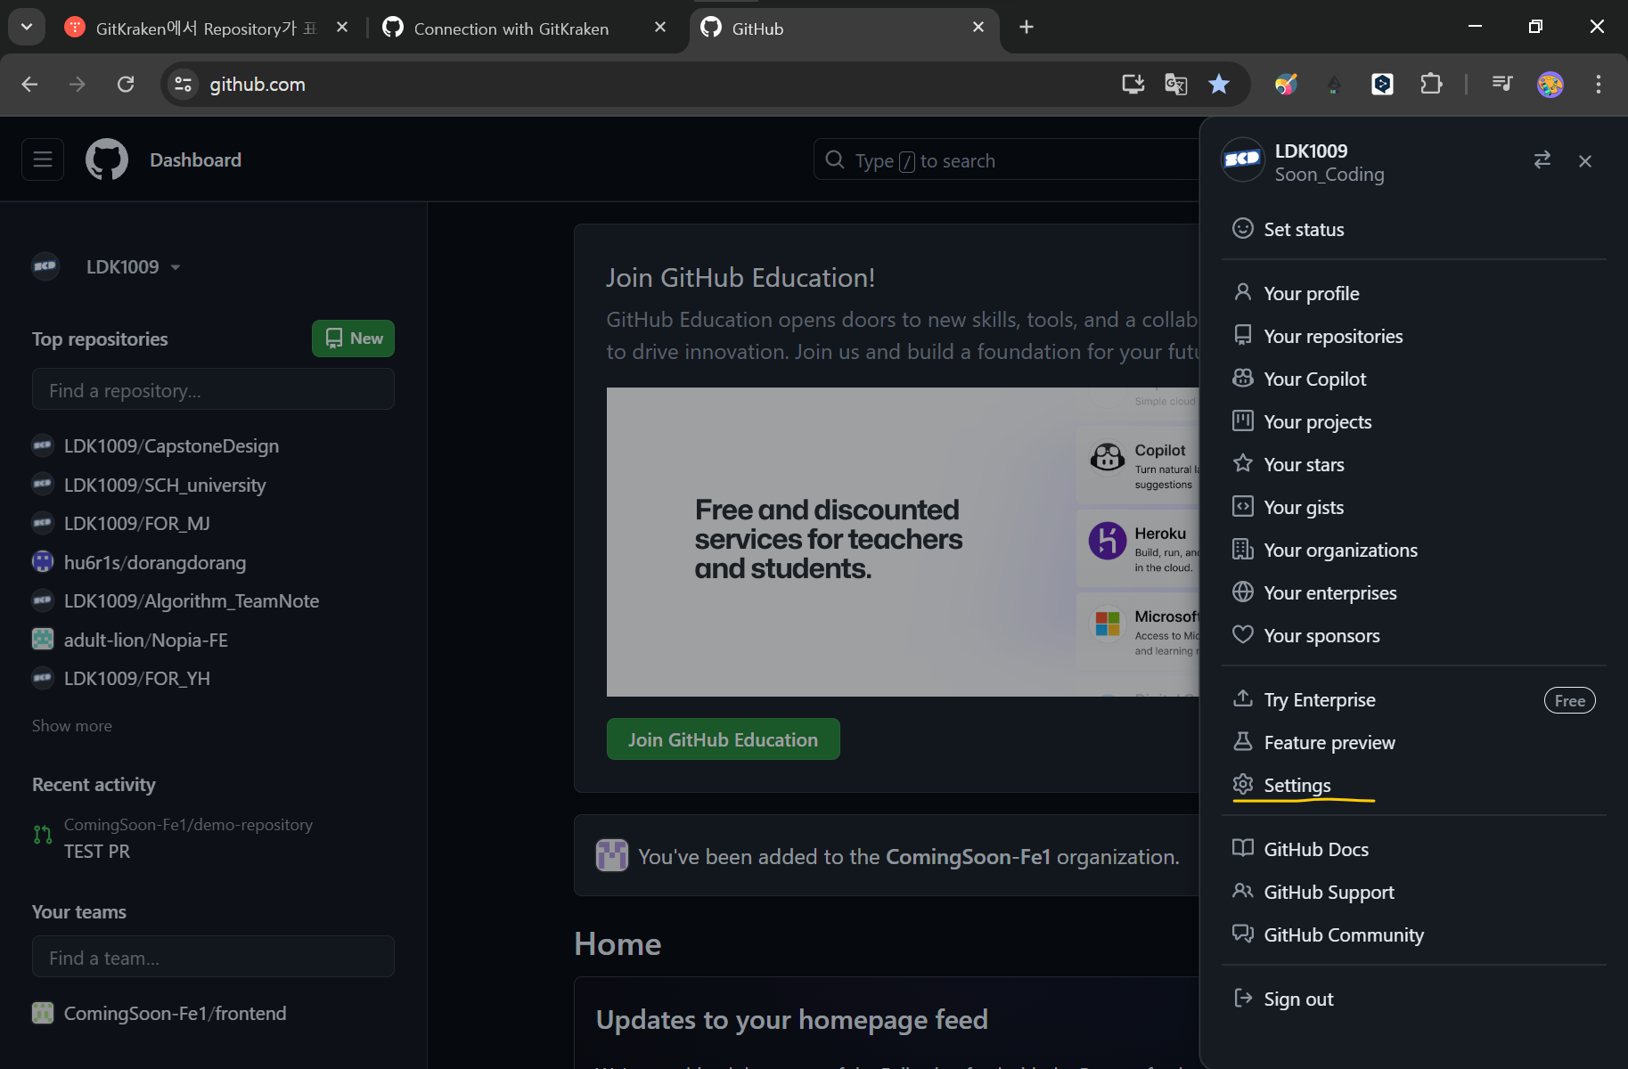Viewport: 1628px width, 1069px height.
Task: Open LDK1009/CapstoneDesign repository
Action: click(x=171, y=445)
